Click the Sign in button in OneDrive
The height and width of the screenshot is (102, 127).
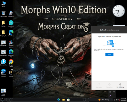coord(109,55)
